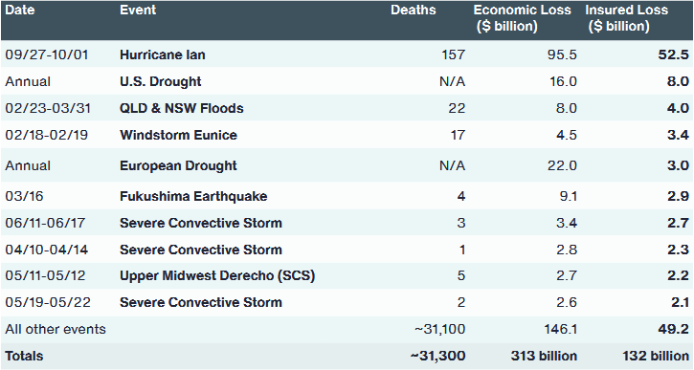Click the 04/10-04/14 date cell

pyautogui.click(x=47, y=250)
